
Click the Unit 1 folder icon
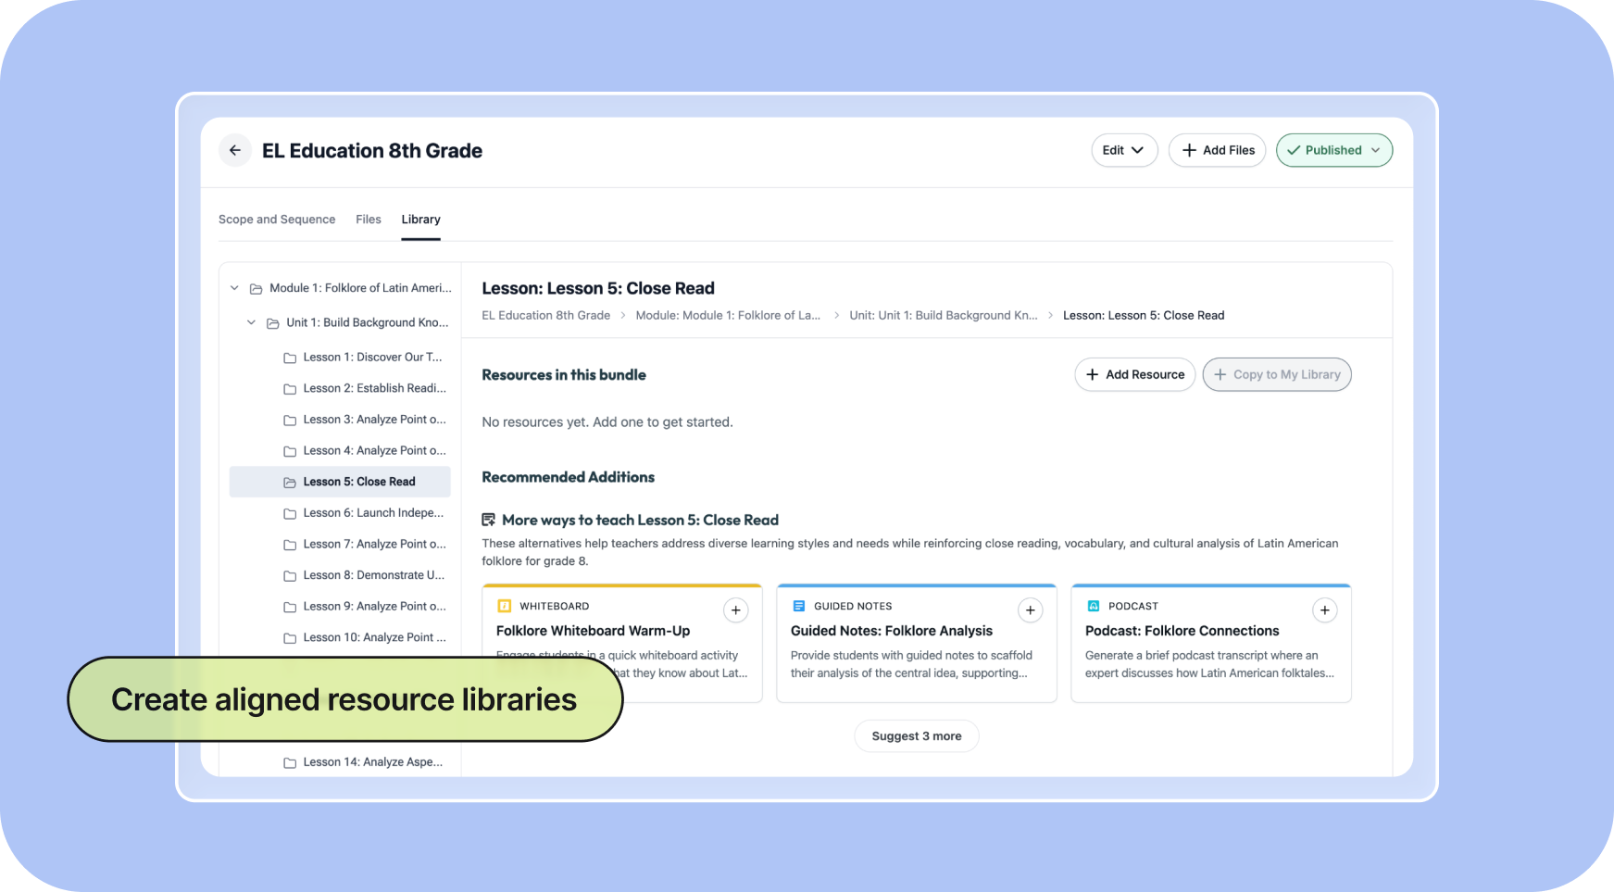(273, 323)
